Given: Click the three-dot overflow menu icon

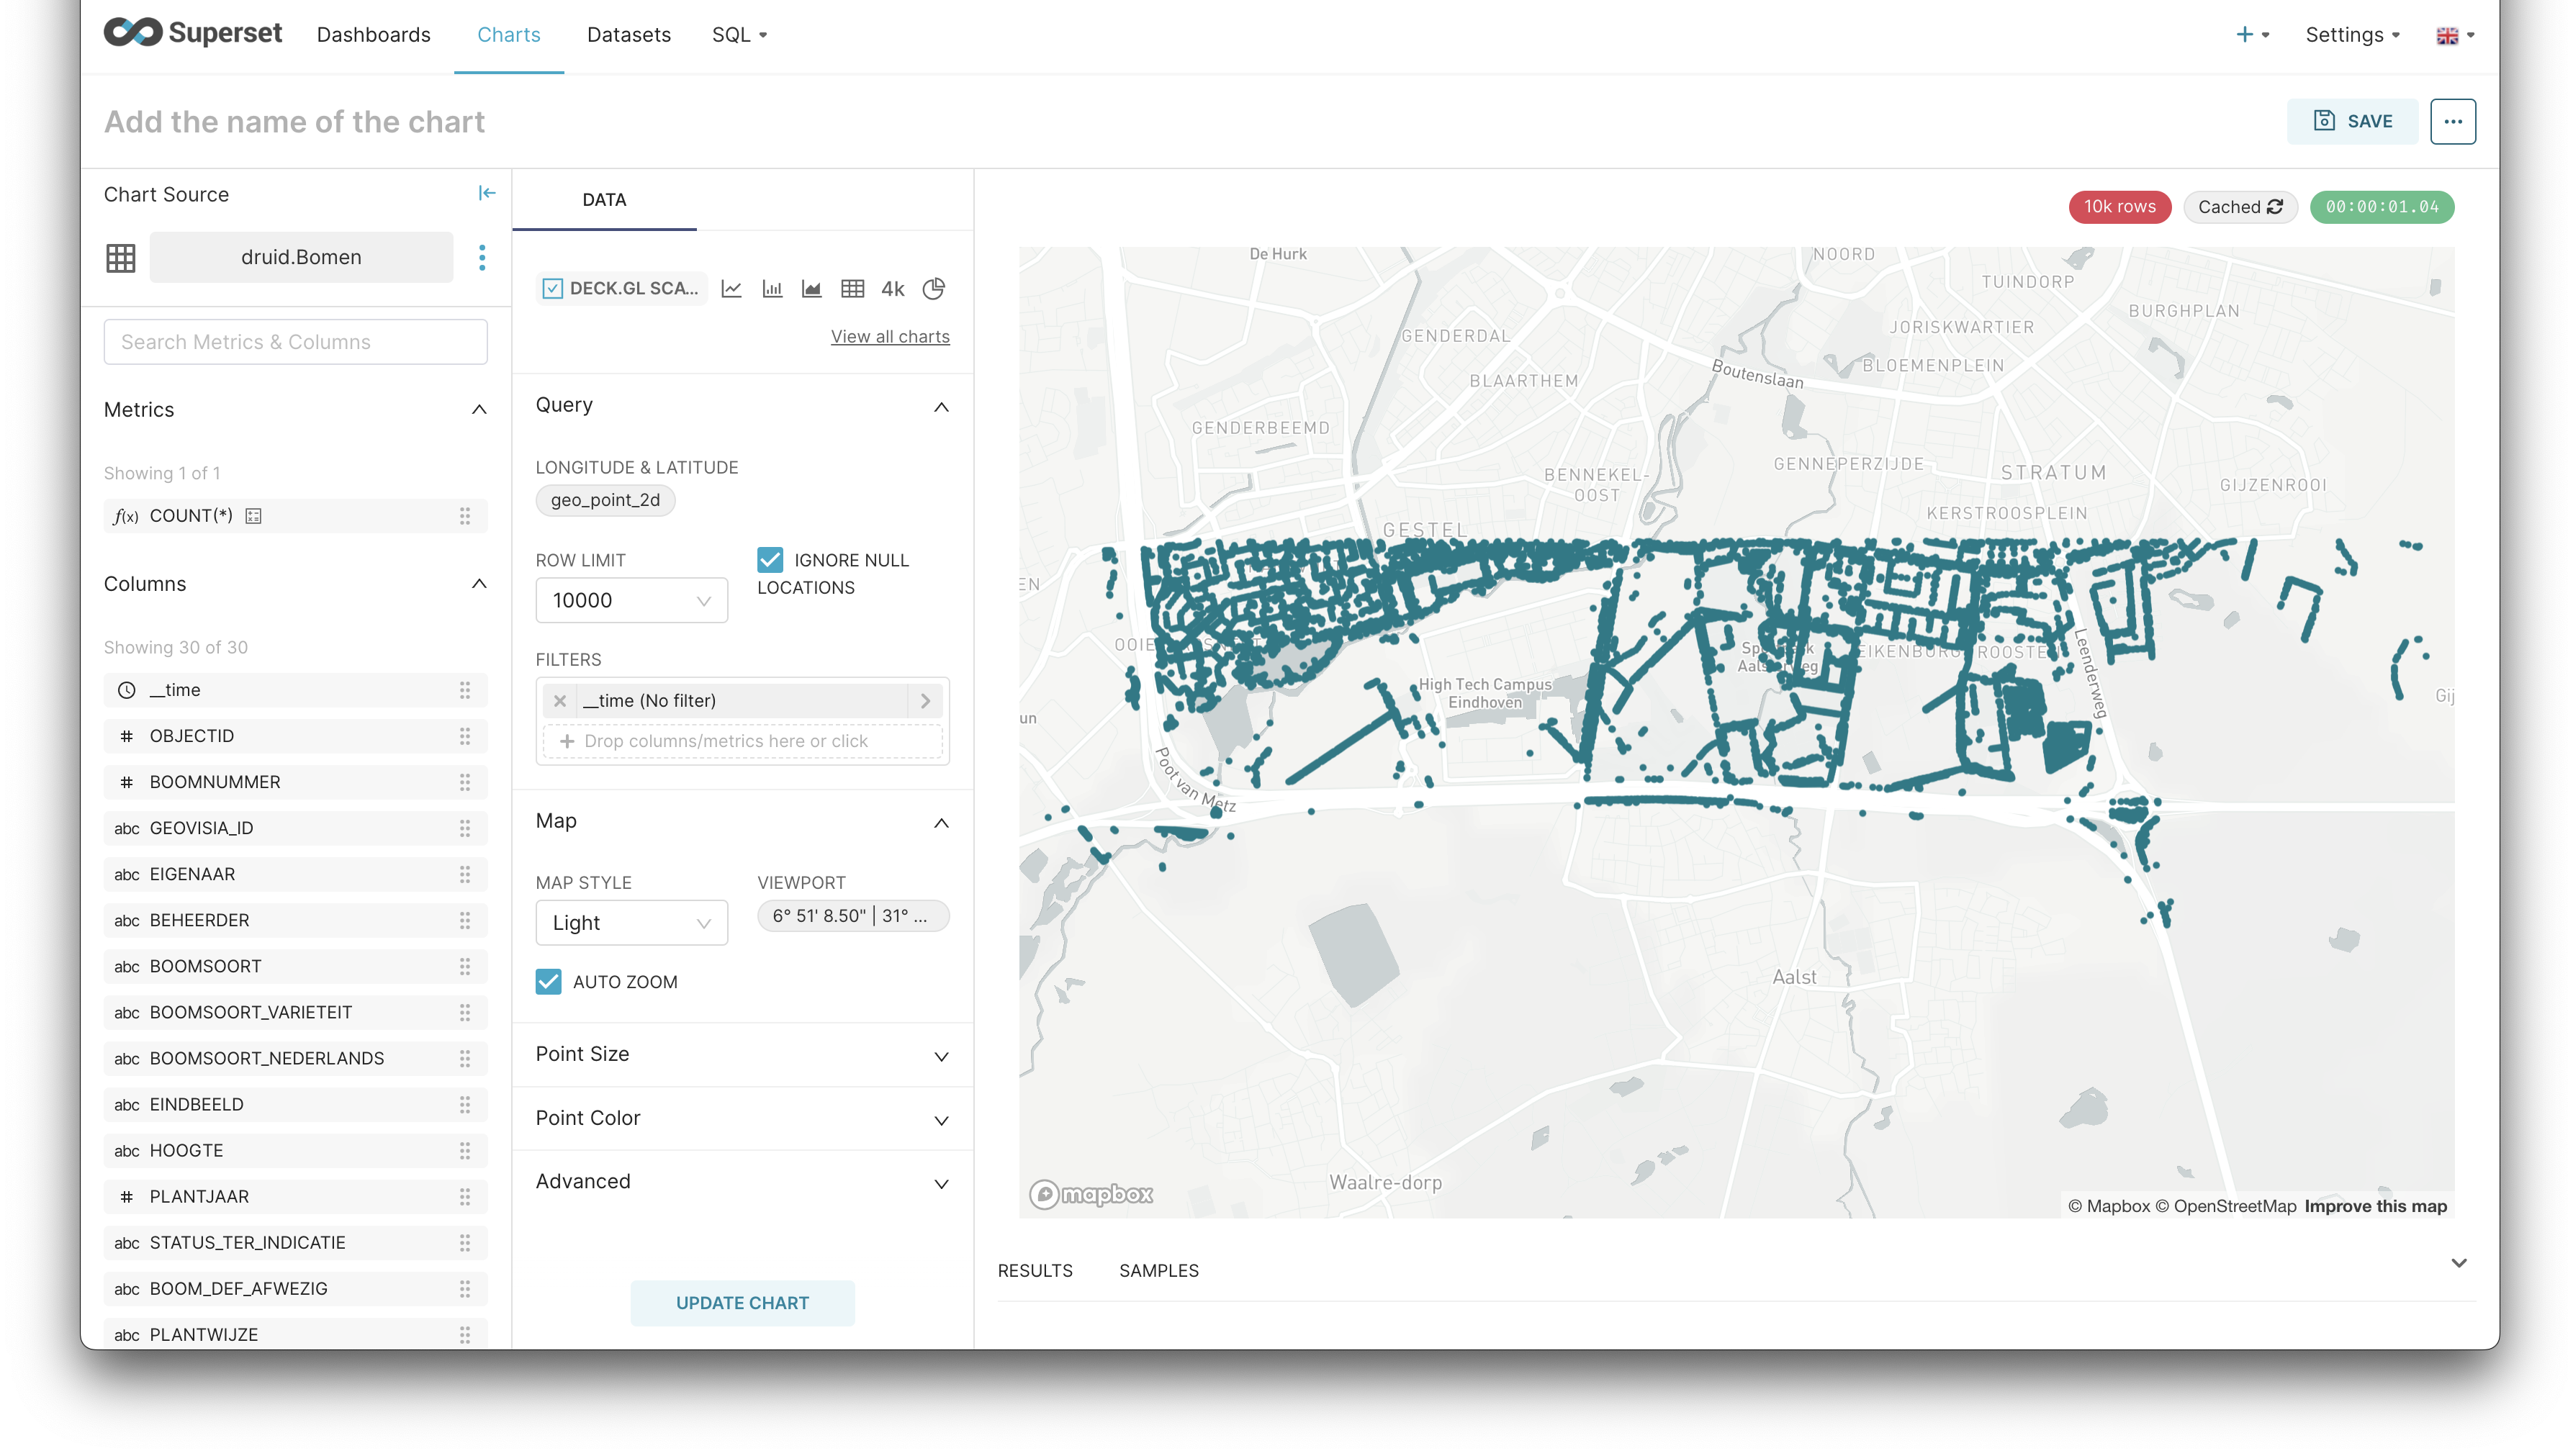Looking at the screenshot, I should coord(2454,122).
